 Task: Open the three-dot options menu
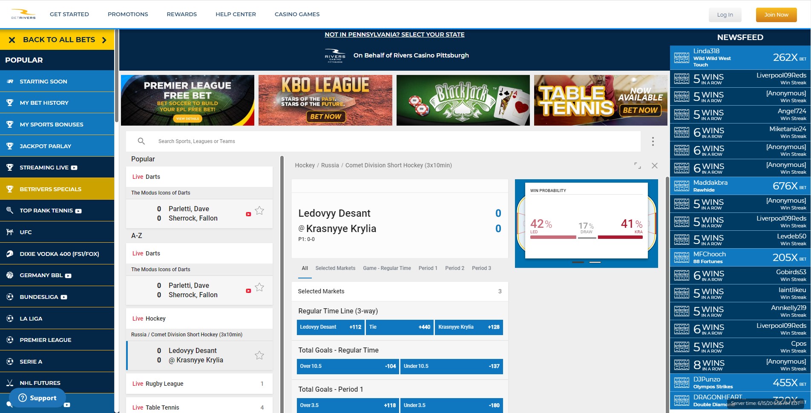[x=653, y=141]
